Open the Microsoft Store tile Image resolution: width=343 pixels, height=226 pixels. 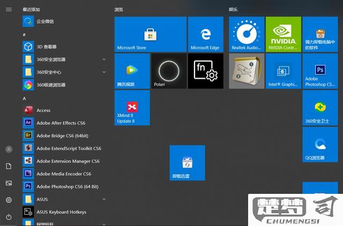(x=151, y=34)
